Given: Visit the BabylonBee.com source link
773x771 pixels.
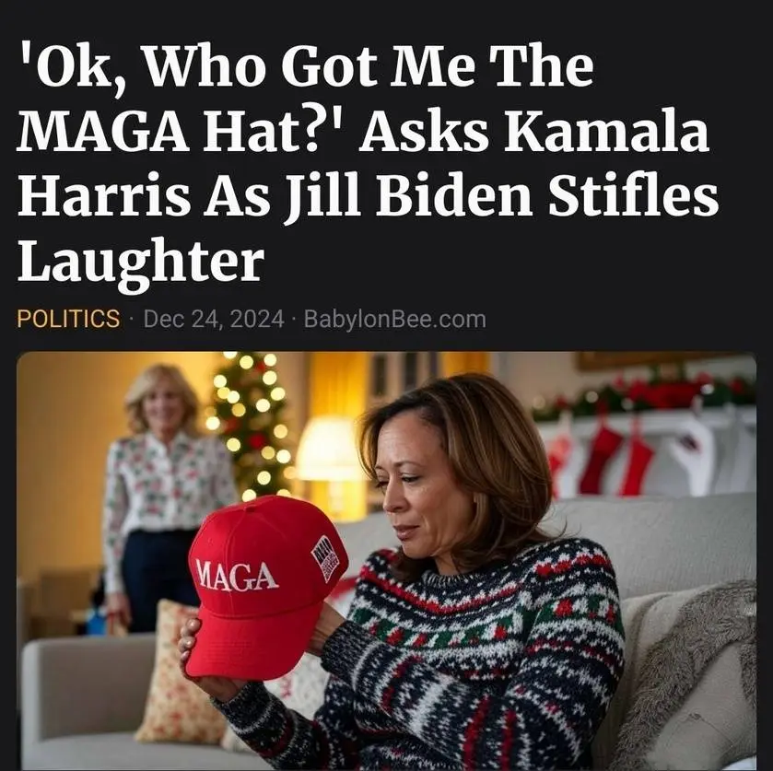Looking at the screenshot, I should [395, 319].
